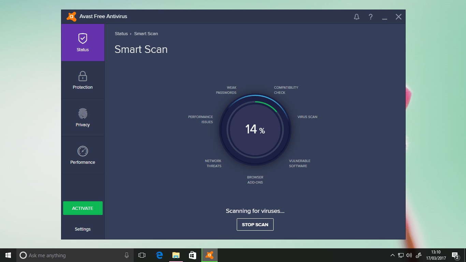Click the speaker icon in the system tray
This screenshot has width=466, height=262.
(409, 255)
